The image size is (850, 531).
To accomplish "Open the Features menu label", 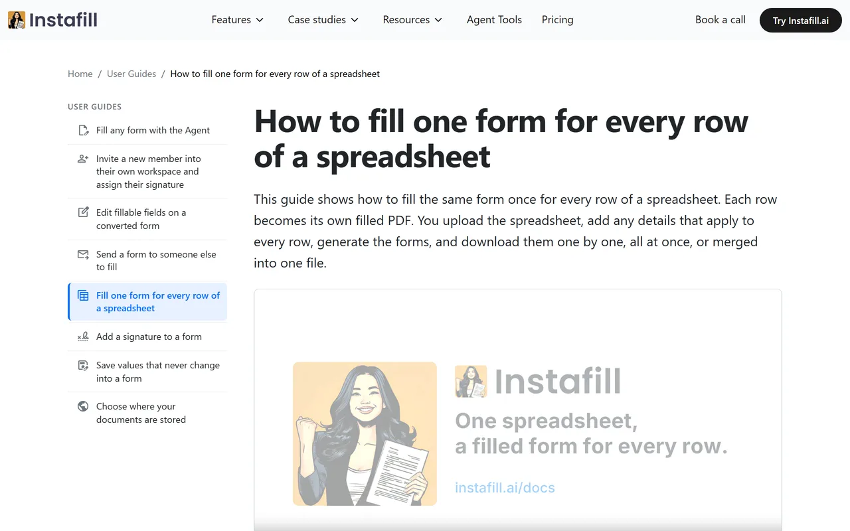I will (231, 20).
